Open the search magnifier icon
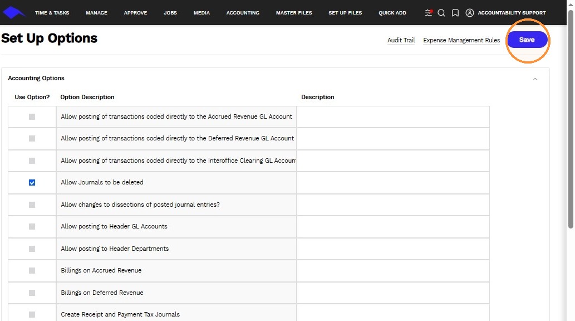 pyautogui.click(x=441, y=13)
